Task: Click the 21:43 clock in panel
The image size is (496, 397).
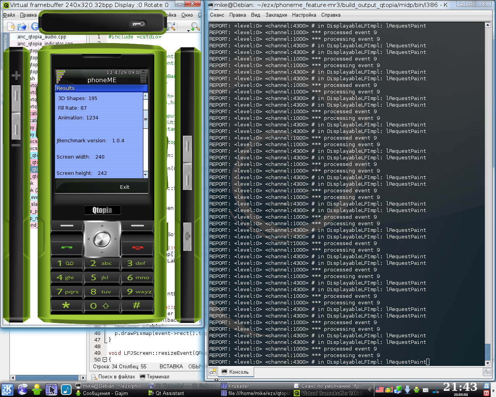Action: pos(460,387)
